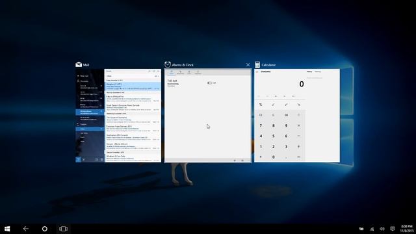Click Calculator digit 1
This screenshot has height=234, width=416.
(x=261, y=146)
